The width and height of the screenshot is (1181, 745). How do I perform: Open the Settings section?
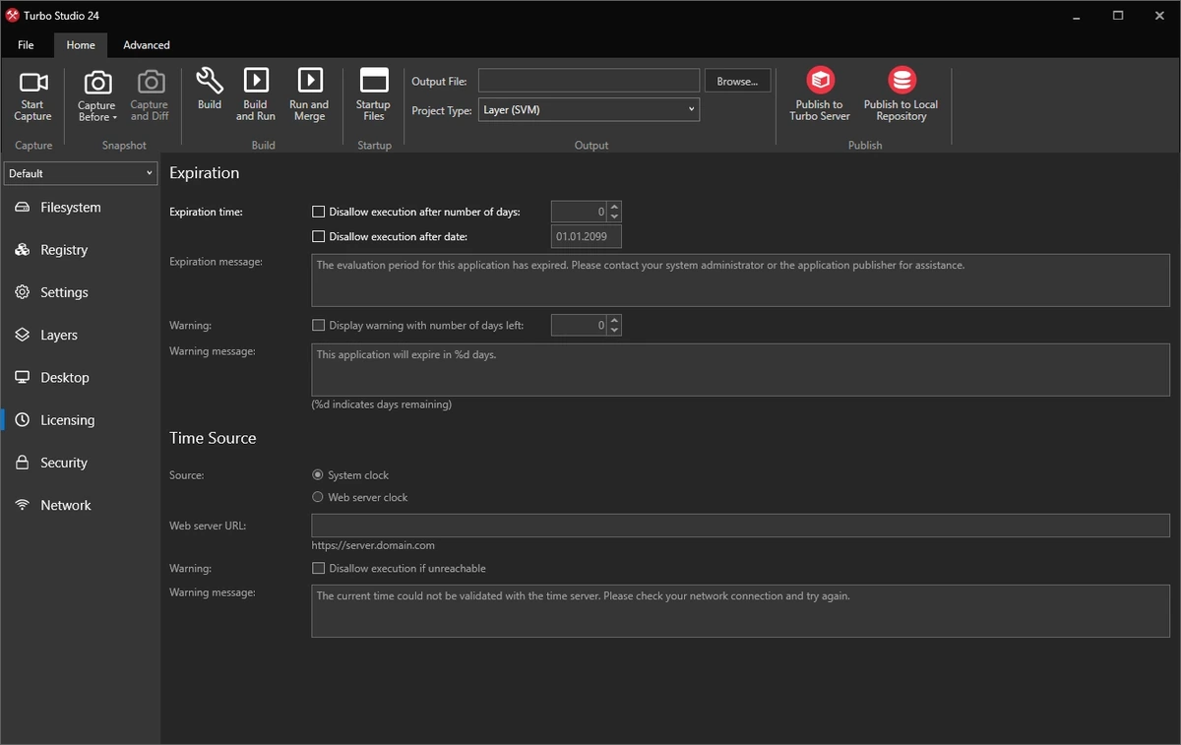pos(80,292)
